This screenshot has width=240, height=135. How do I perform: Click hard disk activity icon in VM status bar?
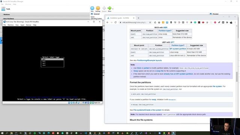(69, 102)
